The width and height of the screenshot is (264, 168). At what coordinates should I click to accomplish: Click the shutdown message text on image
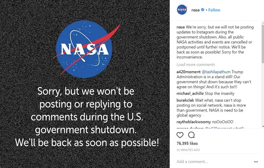[x=87, y=117]
